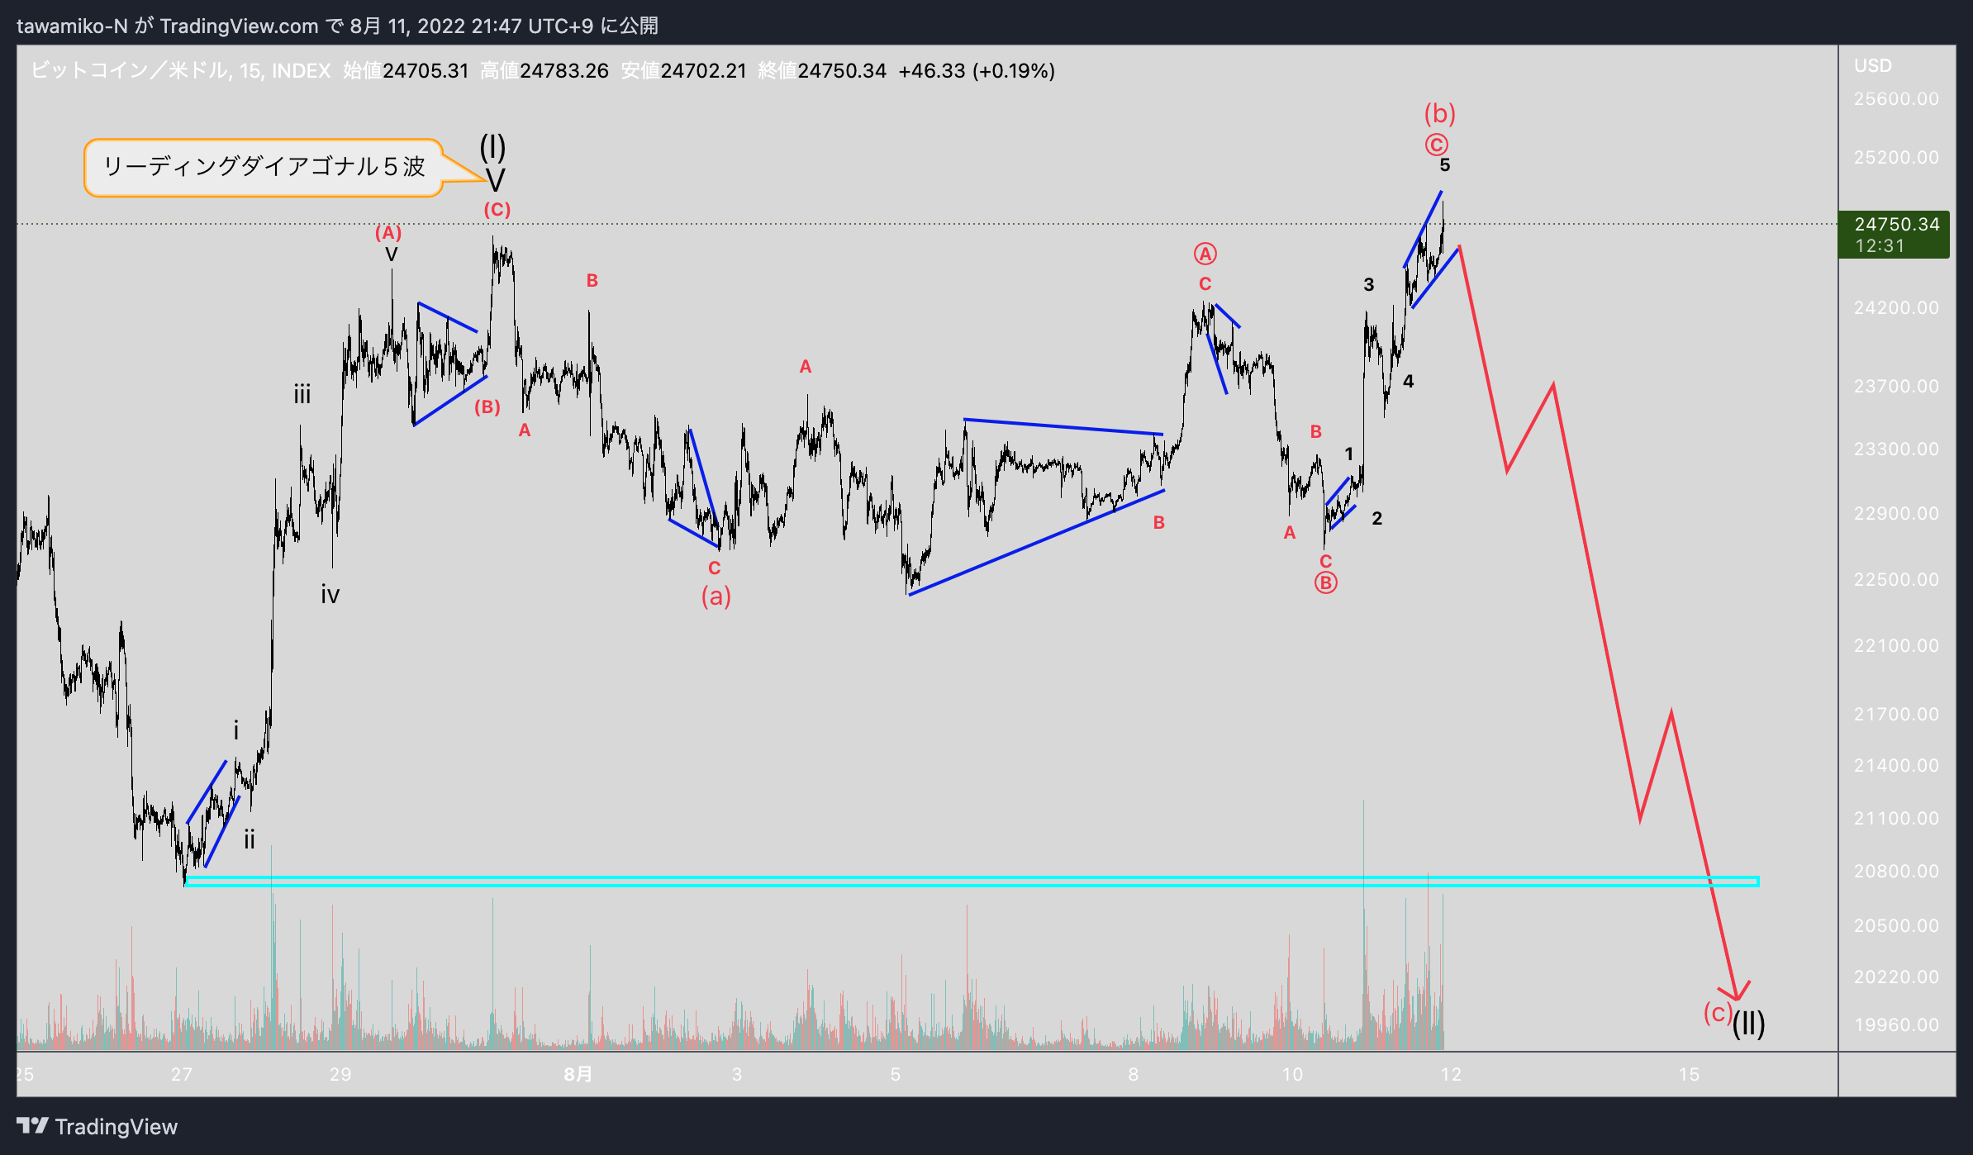The height and width of the screenshot is (1155, 1973).
Task: Click the 19960.00 price axis label
Action: click(1896, 1024)
